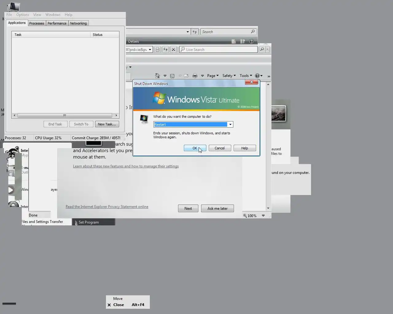Open the dropdown arrow next to Print icon
The height and width of the screenshot is (314, 393).
coord(202,76)
